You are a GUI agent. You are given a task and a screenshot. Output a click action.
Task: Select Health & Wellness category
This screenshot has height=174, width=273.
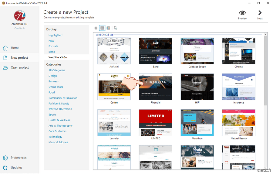coord(59,120)
